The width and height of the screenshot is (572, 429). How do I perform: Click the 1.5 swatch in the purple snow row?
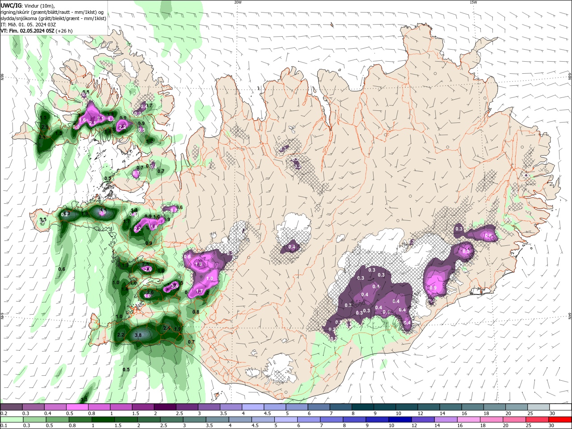point(143,407)
